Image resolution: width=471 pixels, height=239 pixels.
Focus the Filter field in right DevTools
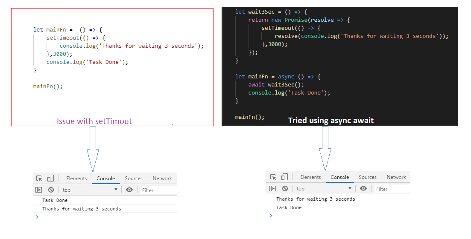pyautogui.click(x=393, y=189)
